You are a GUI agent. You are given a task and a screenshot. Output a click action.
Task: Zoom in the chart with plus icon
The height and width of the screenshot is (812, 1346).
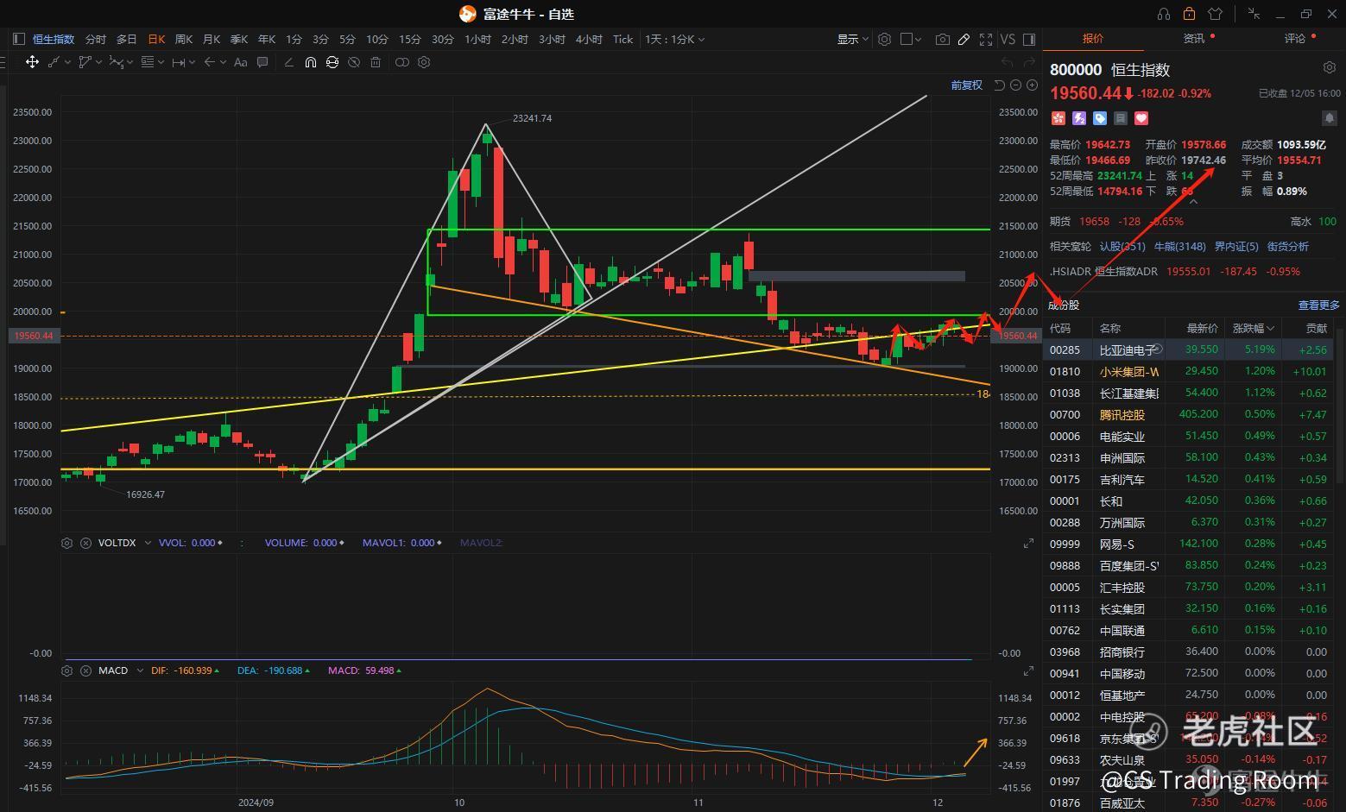pos(1032,85)
